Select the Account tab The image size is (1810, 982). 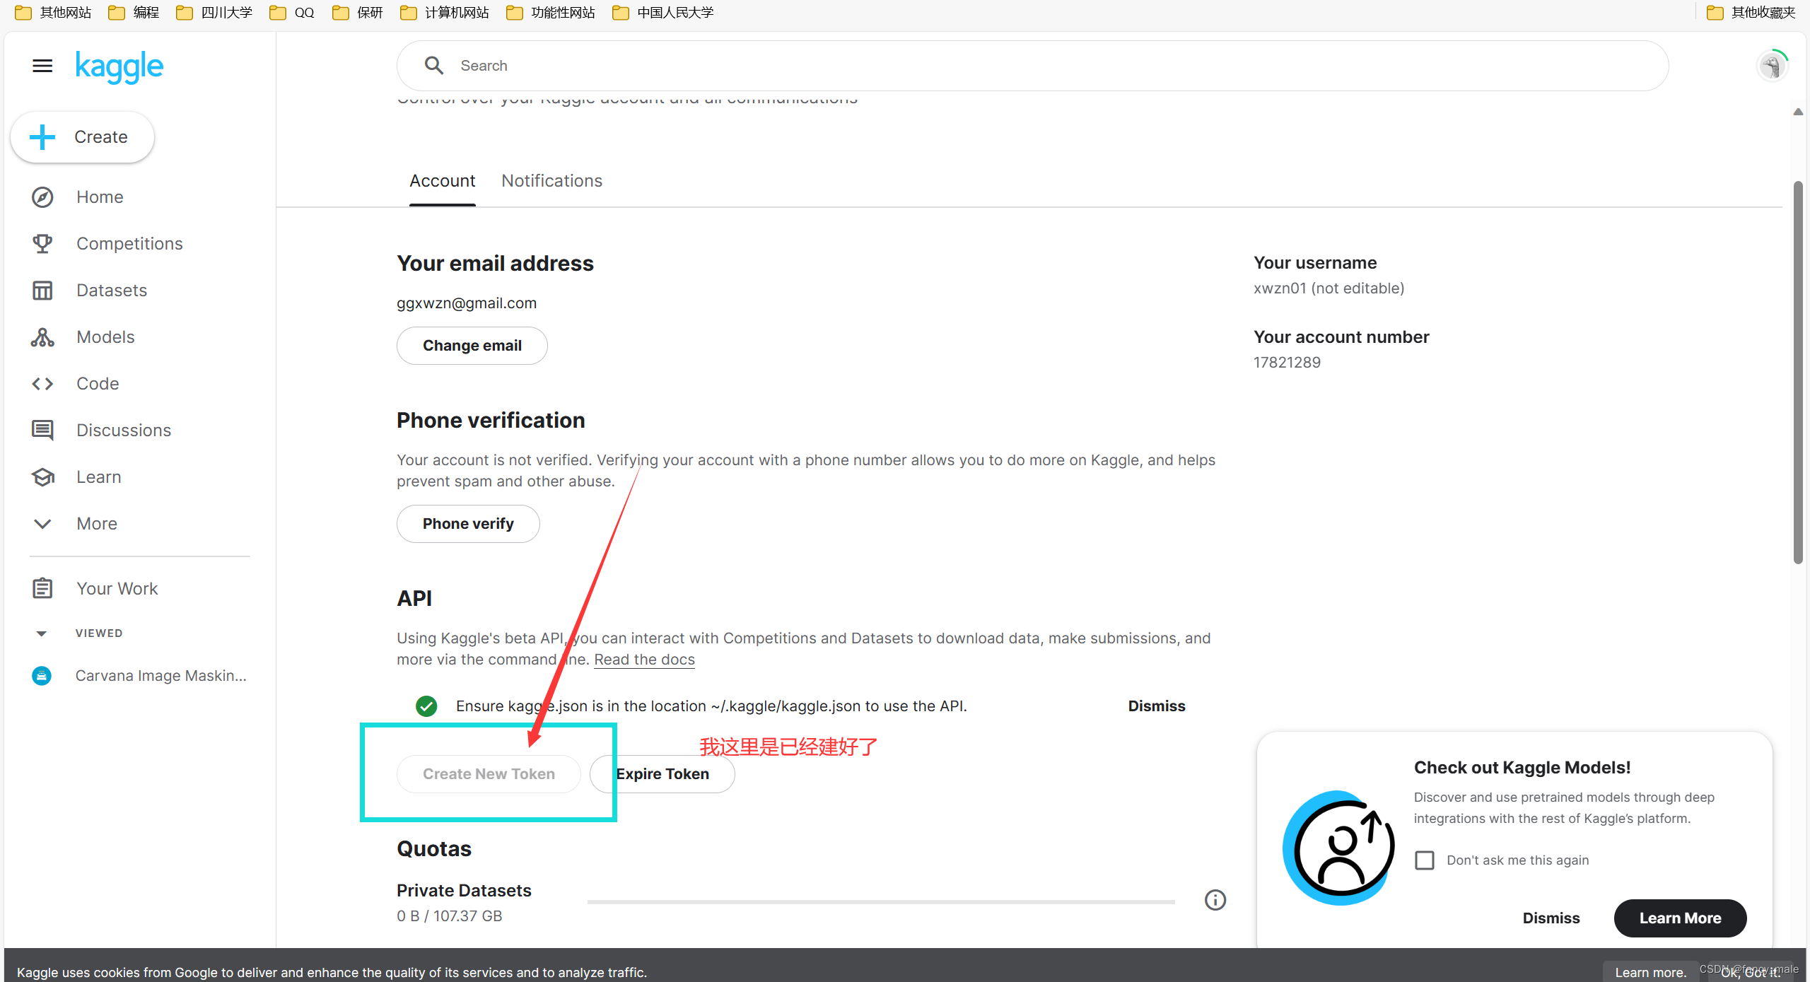point(442,181)
